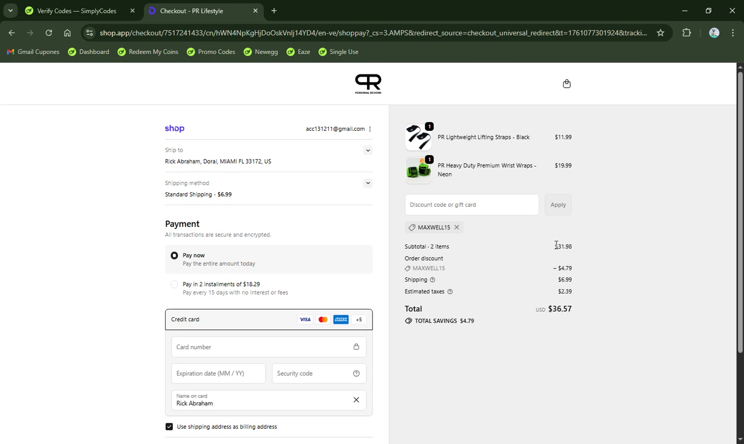This screenshot has height=444, width=744.
Task: Open the shopping bag cart icon
Action: [567, 84]
